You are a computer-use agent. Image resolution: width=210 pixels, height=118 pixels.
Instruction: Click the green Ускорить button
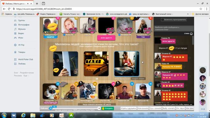pyautogui.click(x=108, y=108)
